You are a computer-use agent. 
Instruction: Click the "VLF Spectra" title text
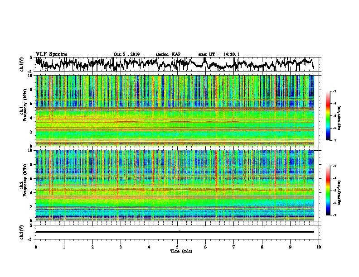click(51, 54)
